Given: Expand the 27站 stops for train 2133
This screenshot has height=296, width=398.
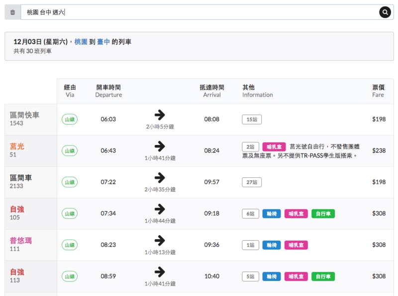Looking at the screenshot, I should tap(252, 182).
